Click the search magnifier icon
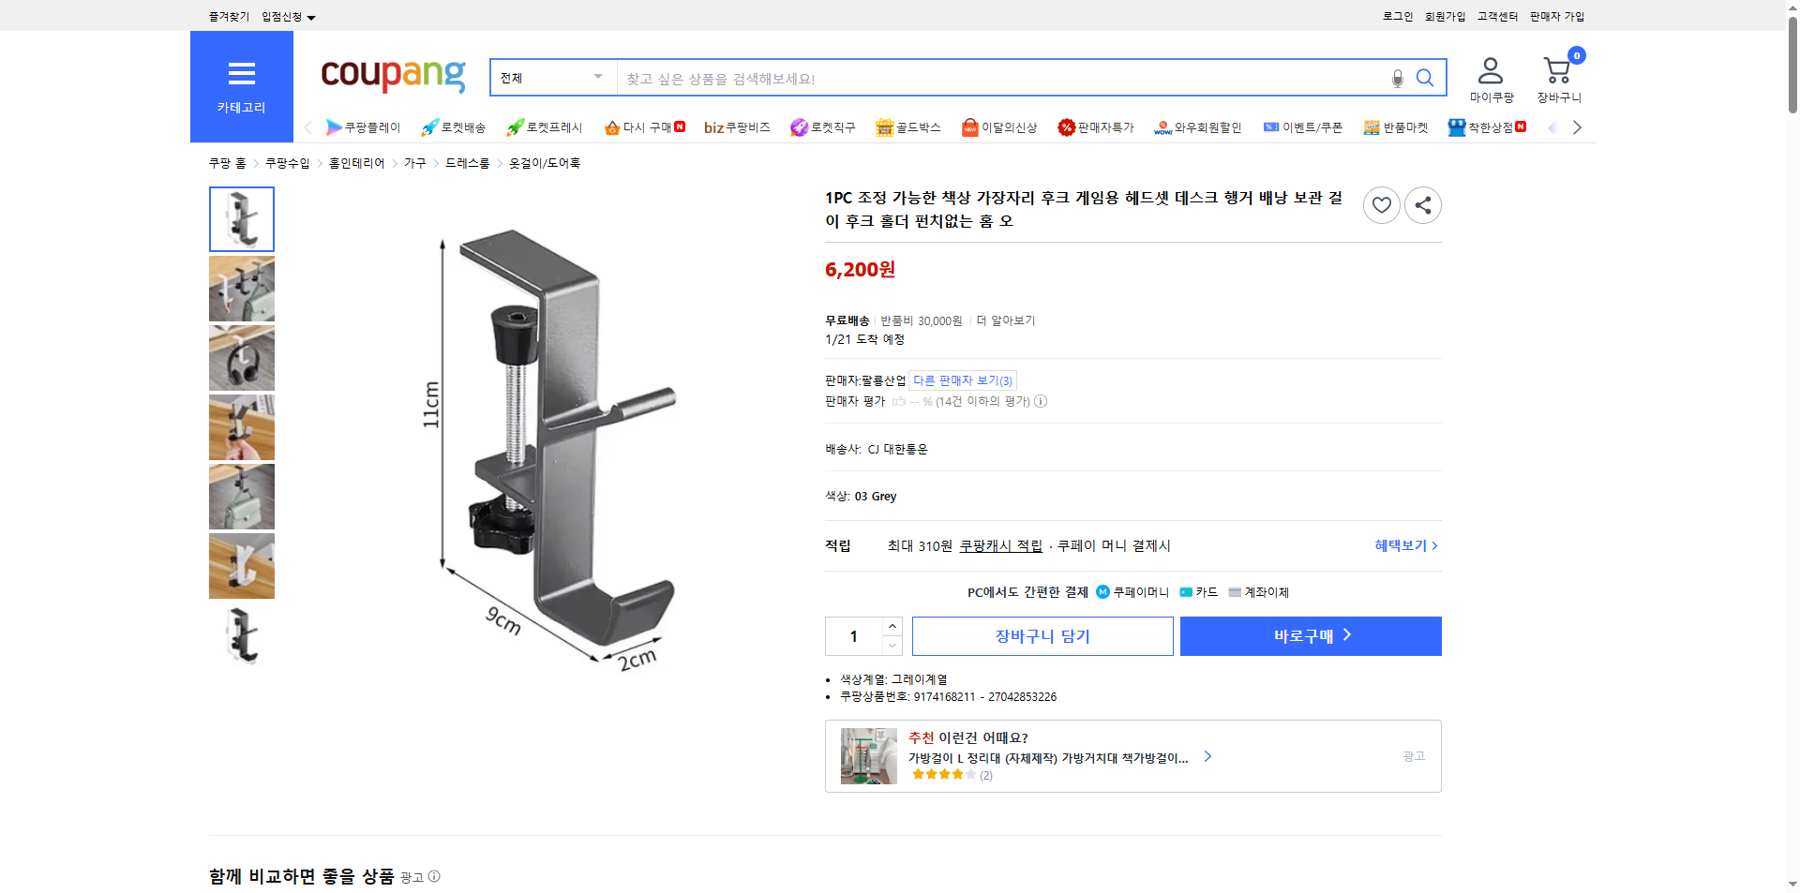The height and width of the screenshot is (893, 1800). coord(1425,79)
